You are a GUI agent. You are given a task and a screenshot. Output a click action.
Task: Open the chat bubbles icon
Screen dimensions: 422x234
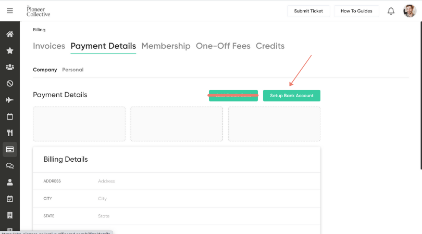tap(10, 166)
